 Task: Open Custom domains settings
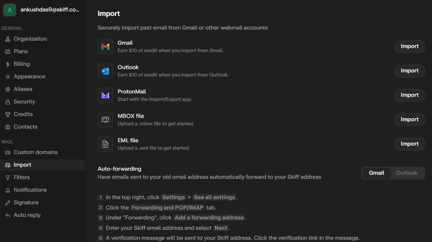[35, 152]
